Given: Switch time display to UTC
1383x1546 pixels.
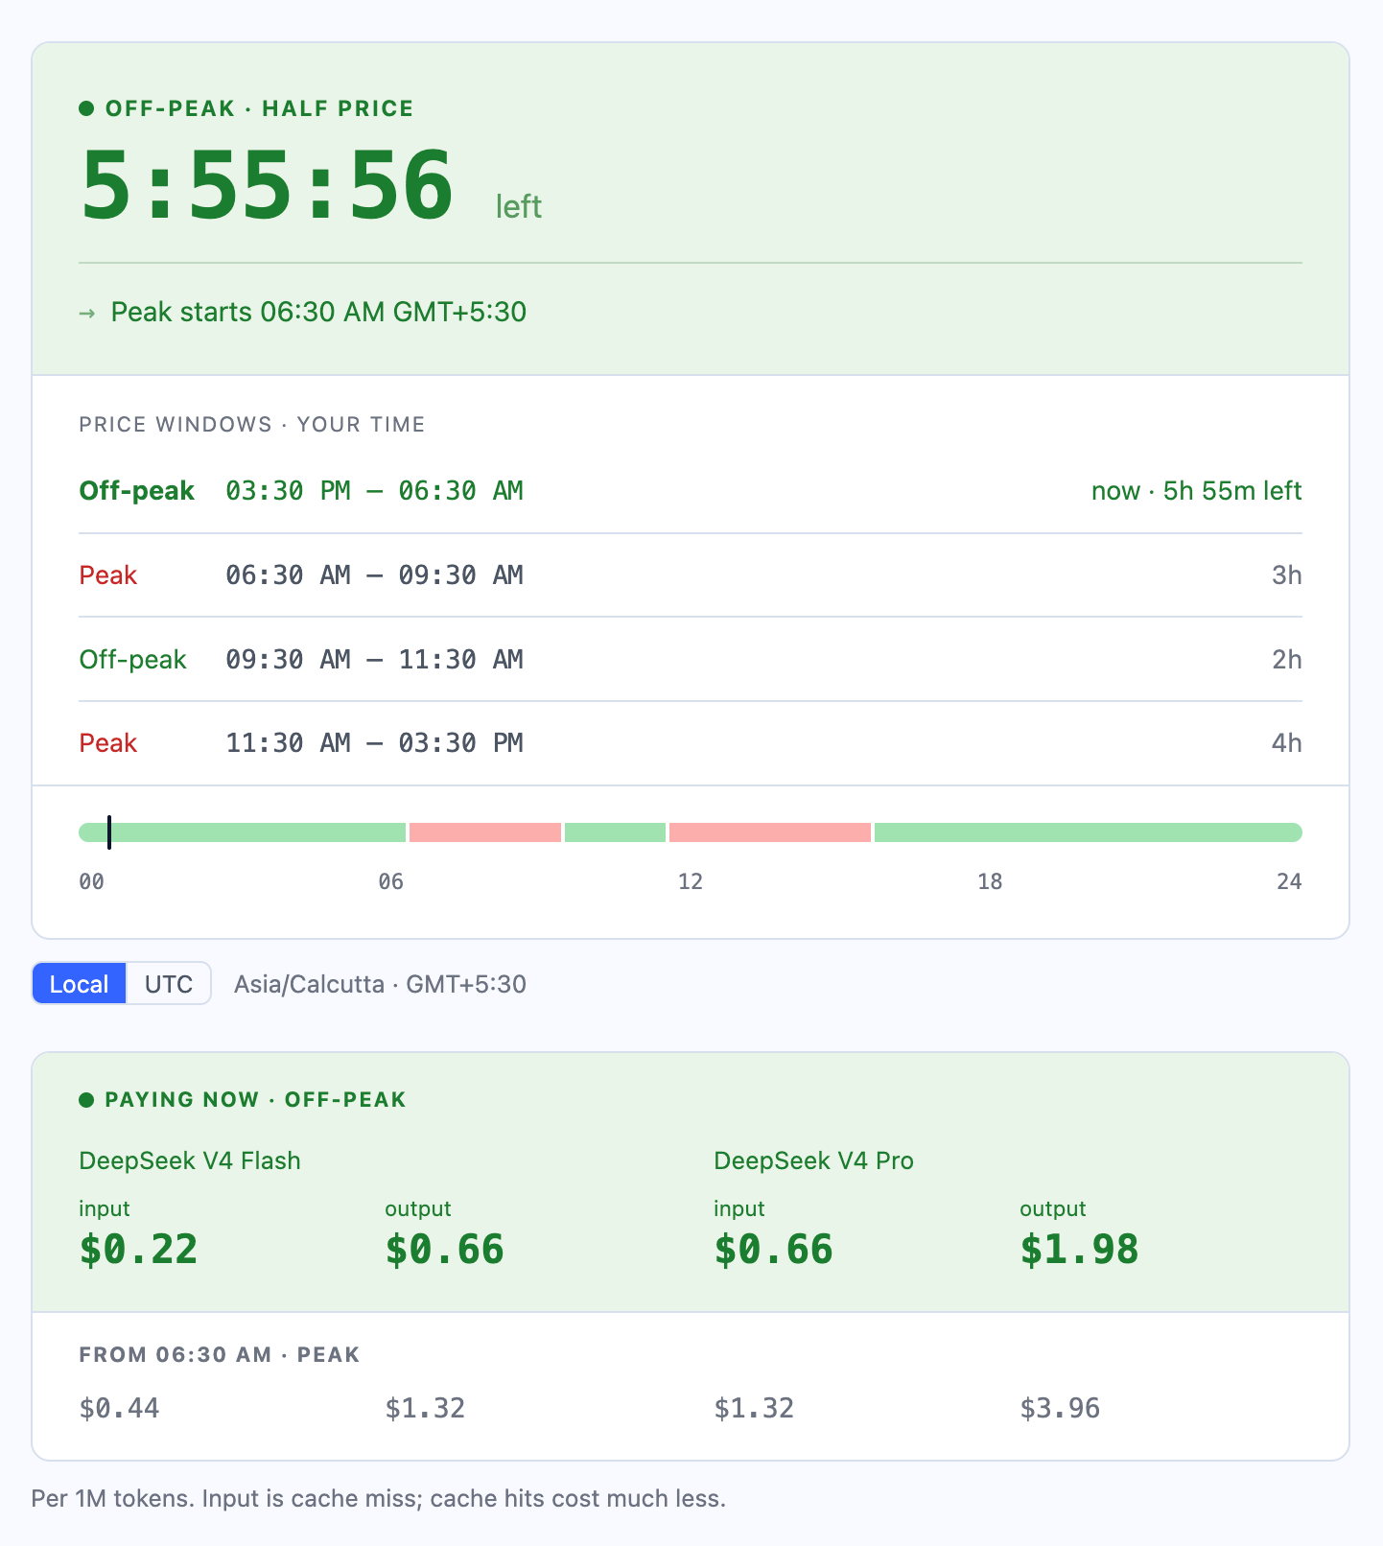Looking at the screenshot, I should pos(169,984).
